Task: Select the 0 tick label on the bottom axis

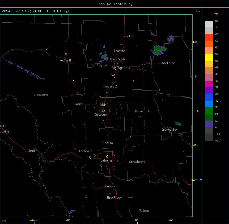Action: pyautogui.click(x=103, y=220)
